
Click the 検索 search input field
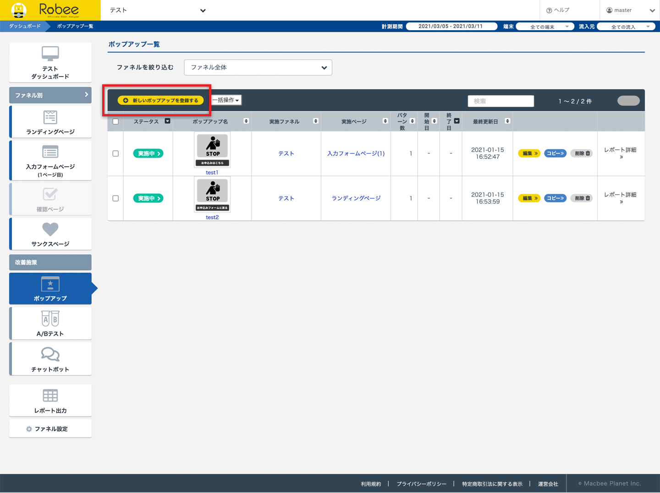pyautogui.click(x=500, y=101)
